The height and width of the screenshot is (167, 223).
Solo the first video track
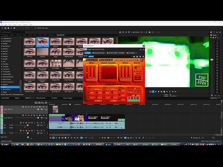[46, 107]
